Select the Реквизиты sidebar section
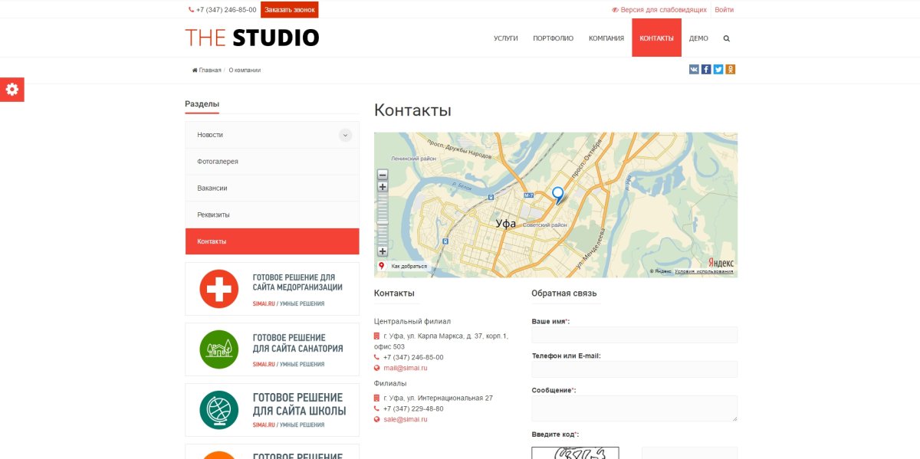Image resolution: width=920 pixels, height=459 pixels. pos(214,214)
